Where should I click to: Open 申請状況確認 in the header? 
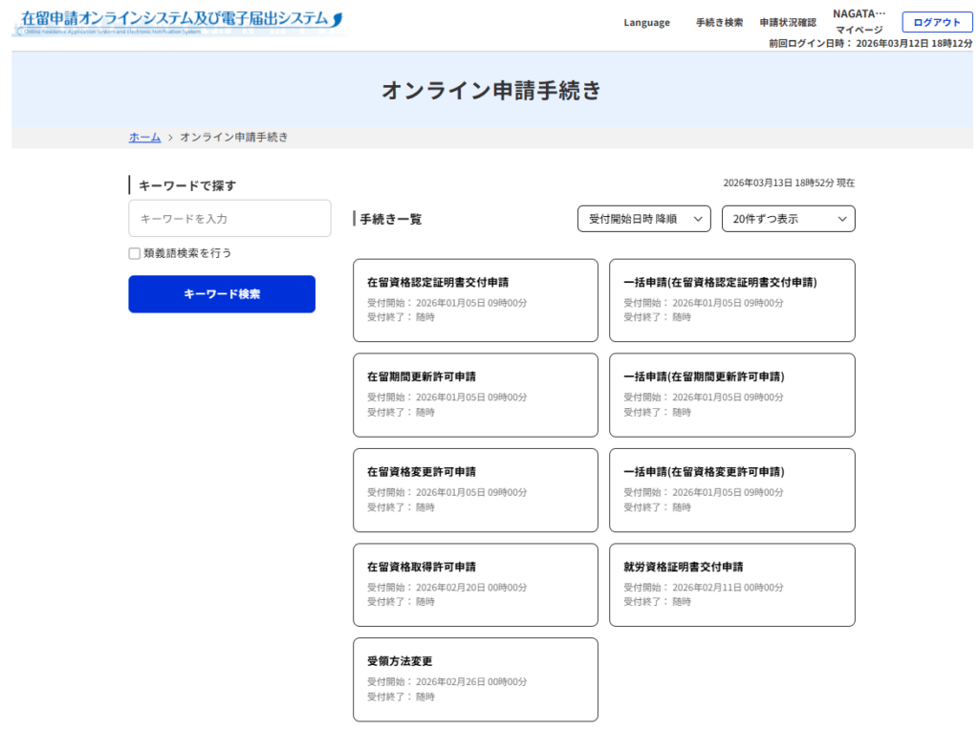click(788, 23)
